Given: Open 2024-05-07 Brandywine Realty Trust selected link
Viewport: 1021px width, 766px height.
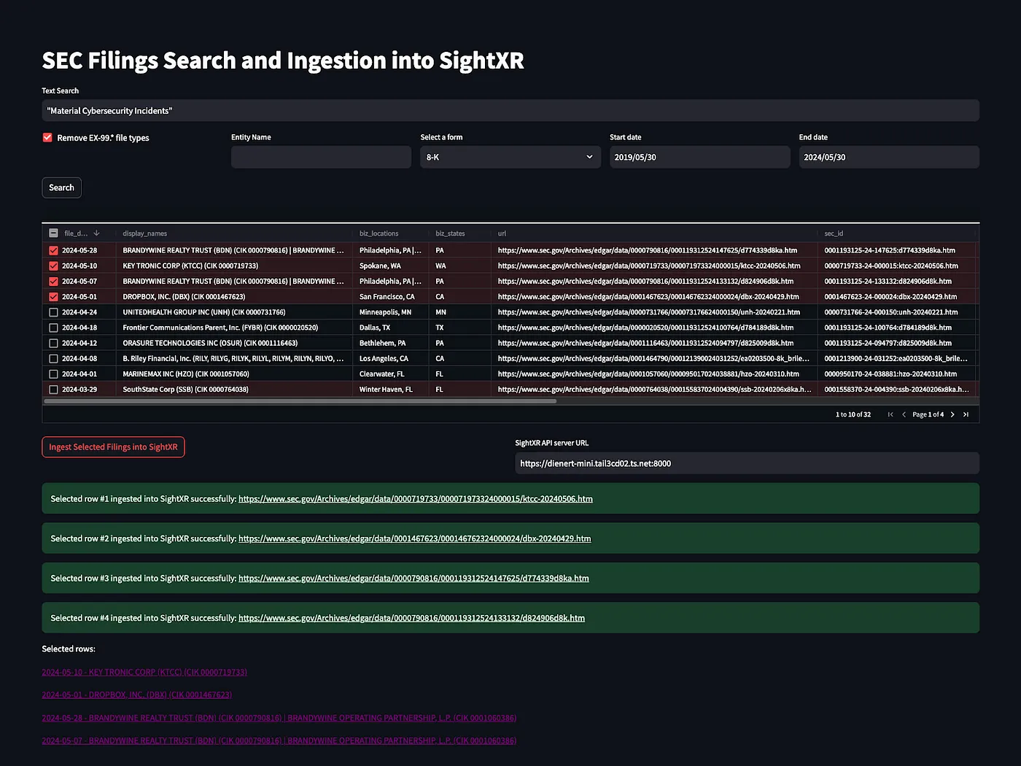Looking at the screenshot, I should (279, 740).
